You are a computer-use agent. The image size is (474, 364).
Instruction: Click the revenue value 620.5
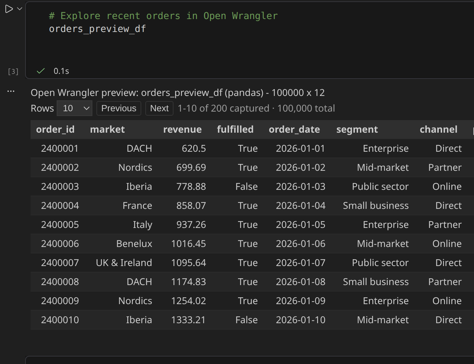pyautogui.click(x=194, y=148)
